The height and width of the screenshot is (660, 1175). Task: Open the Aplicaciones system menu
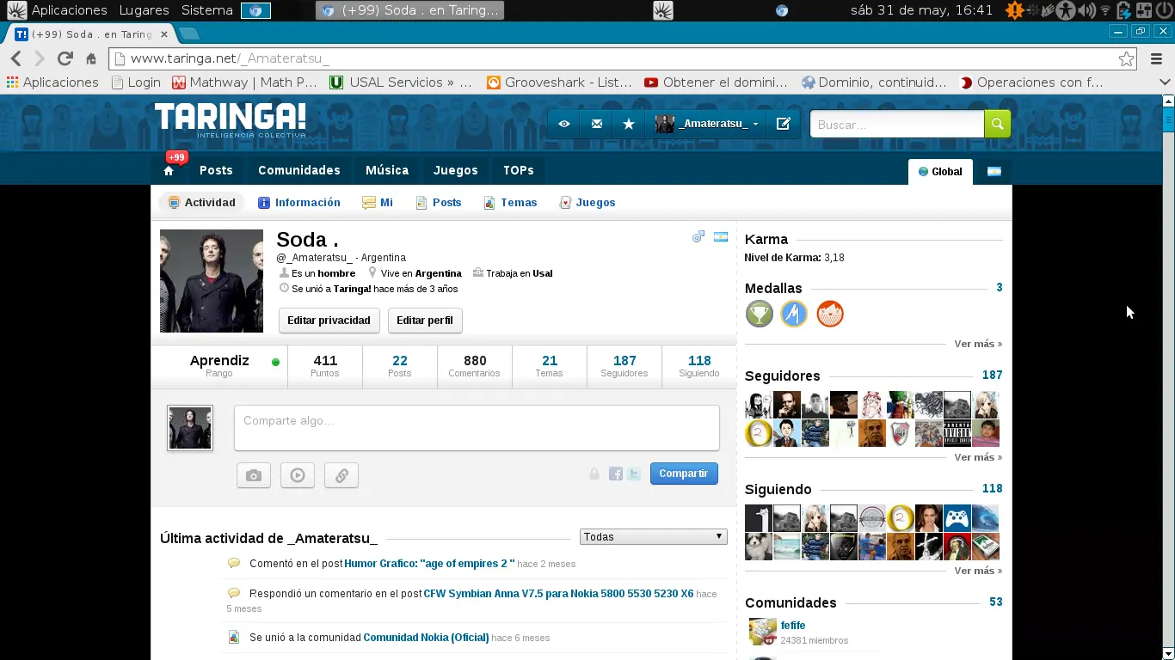69,10
